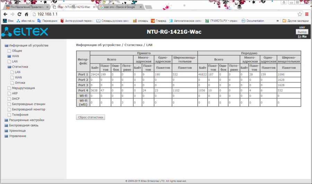Open Chrome hamburger menu
312x184 pixels.
[307, 14]
